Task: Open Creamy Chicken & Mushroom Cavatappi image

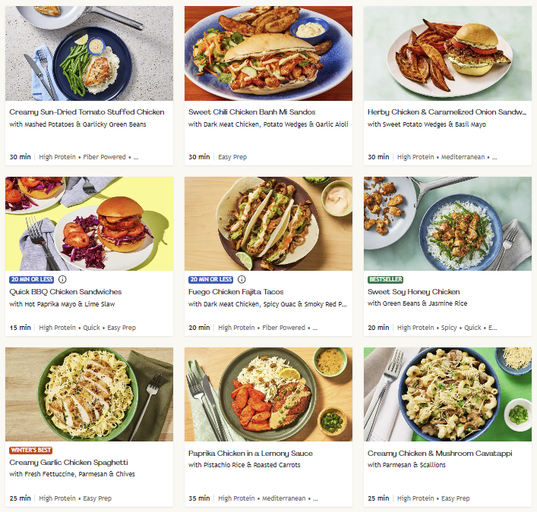Action: 447,394
